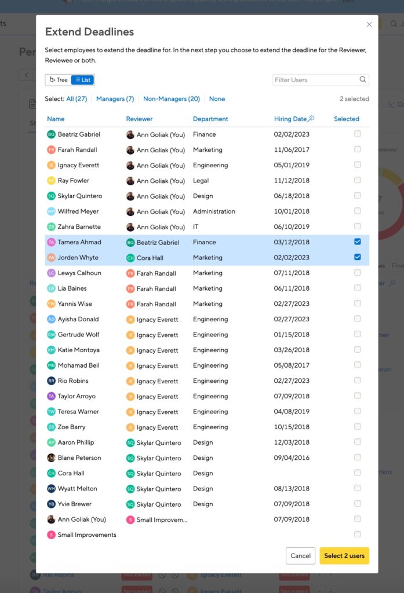Image resolution: width=404 pixels, height=593 pixels.
Task: Check the box for Small Improvements
Action: tap(357, 535)
